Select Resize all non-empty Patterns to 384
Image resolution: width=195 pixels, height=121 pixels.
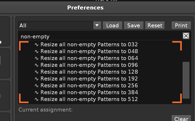(x=89, y=92)
